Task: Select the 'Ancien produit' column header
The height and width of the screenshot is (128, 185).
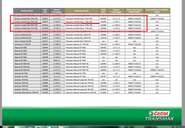Action: tap(27, 11)
